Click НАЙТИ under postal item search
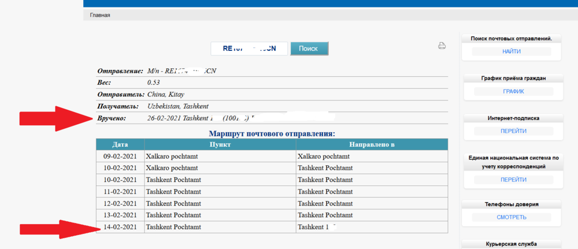 [511, 51]
